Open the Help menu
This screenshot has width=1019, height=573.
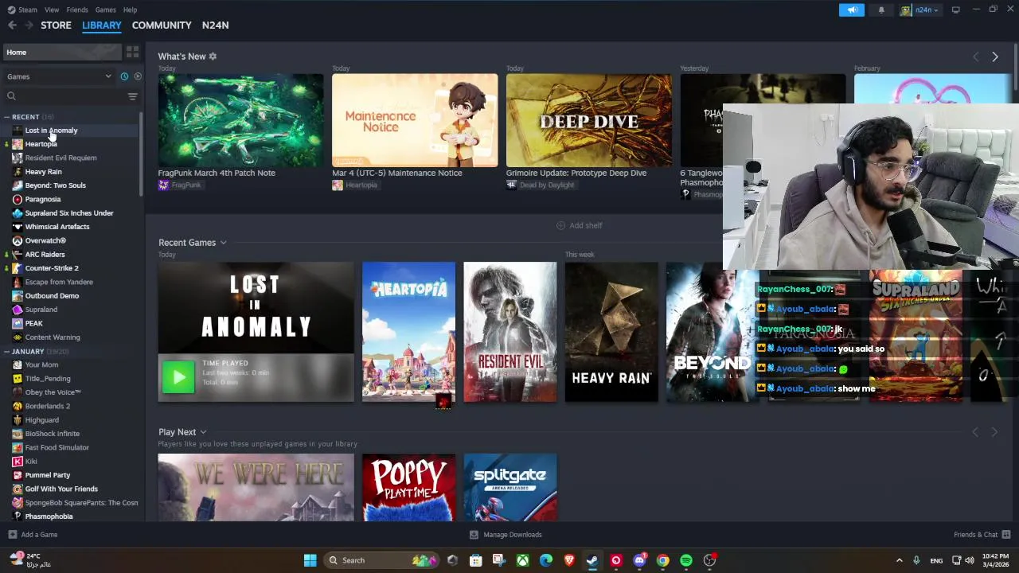[x=130, y=10]
